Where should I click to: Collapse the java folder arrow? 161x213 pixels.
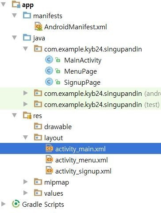click(14, 38)
